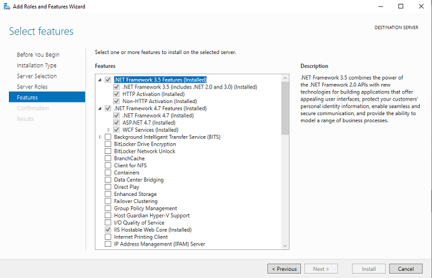Select the Server Selection step
The width and height of the screenshot is (432, 278).
[x=36, y=76]
